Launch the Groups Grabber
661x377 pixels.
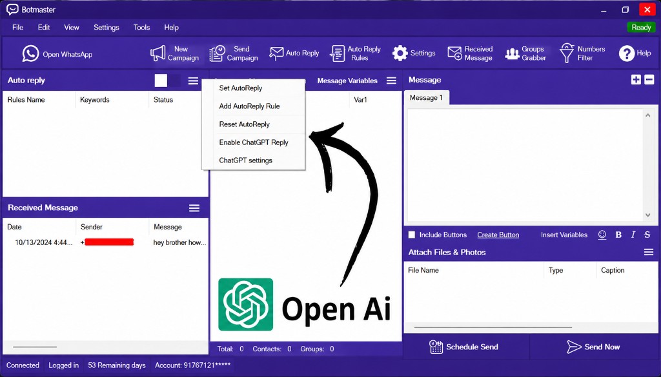coord(525,53)
